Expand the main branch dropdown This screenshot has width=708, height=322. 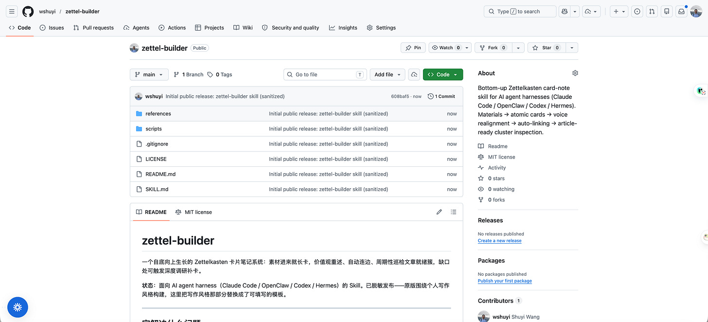click(149, 74)
